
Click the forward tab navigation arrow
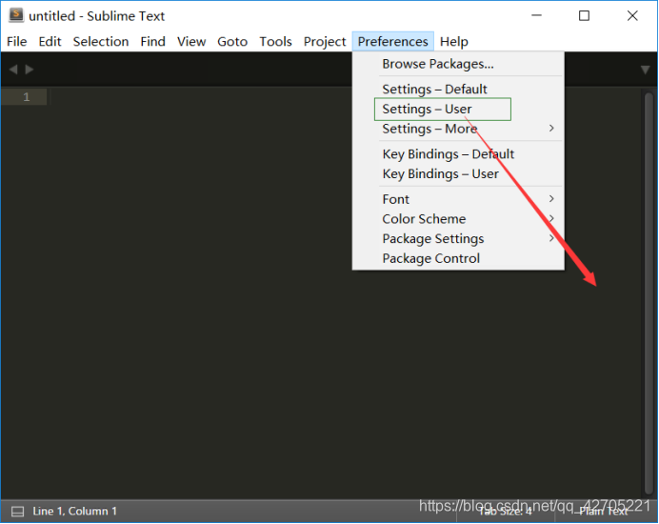[30, 69]
